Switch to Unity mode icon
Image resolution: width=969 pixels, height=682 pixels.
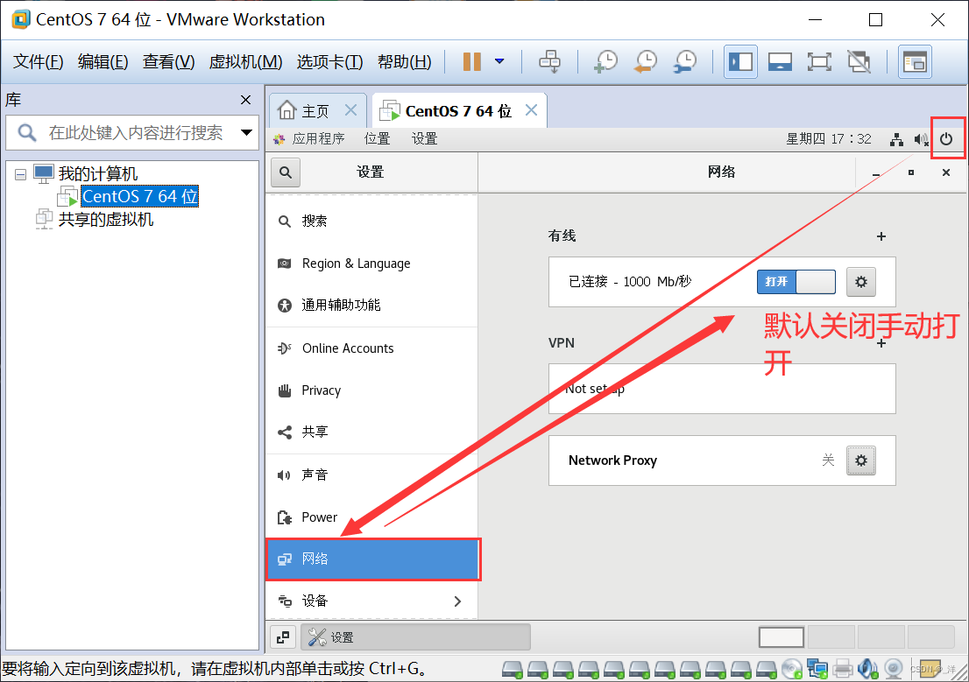(x=859, y=62)
